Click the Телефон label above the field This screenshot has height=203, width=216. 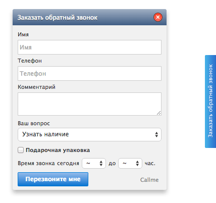(30, 61)
